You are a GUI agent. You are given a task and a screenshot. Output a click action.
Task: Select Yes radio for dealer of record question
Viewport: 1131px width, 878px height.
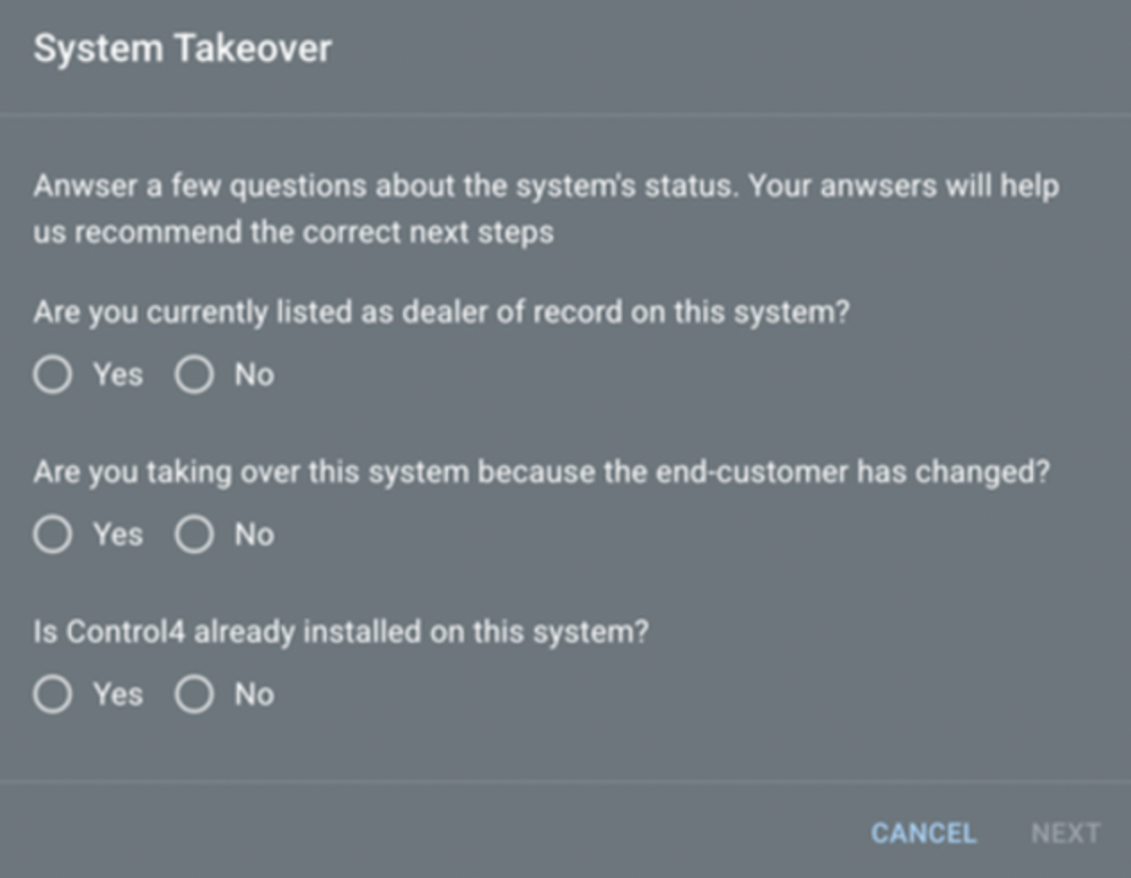53,375
